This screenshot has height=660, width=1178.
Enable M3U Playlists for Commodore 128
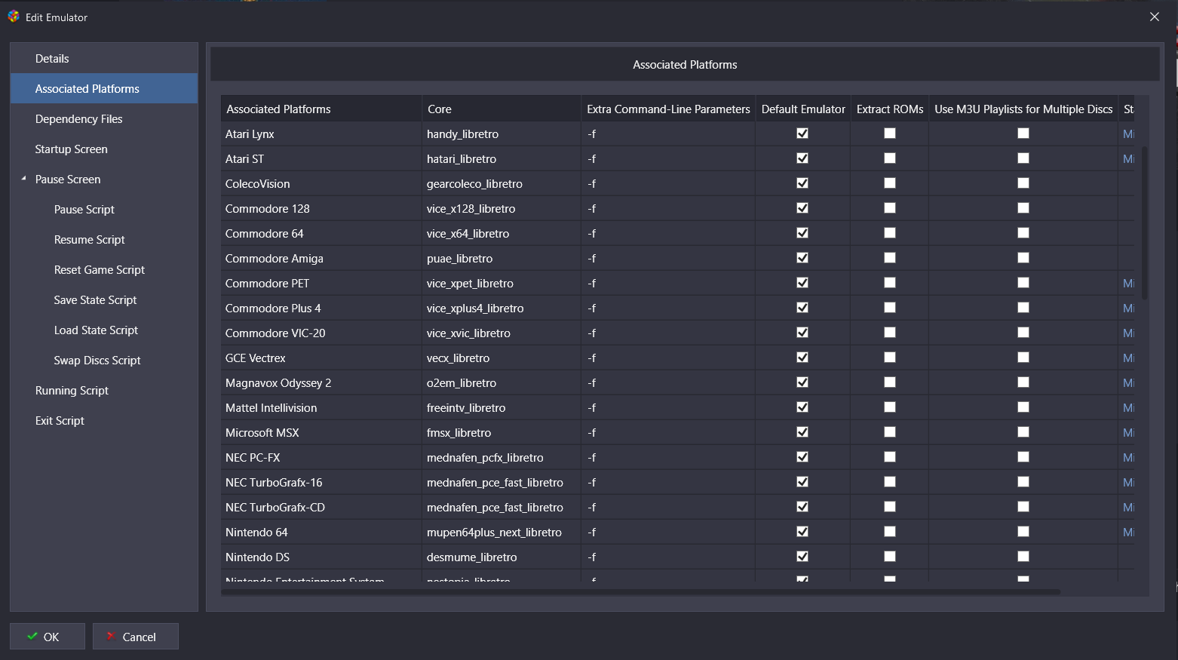[x=1023, y=208]
